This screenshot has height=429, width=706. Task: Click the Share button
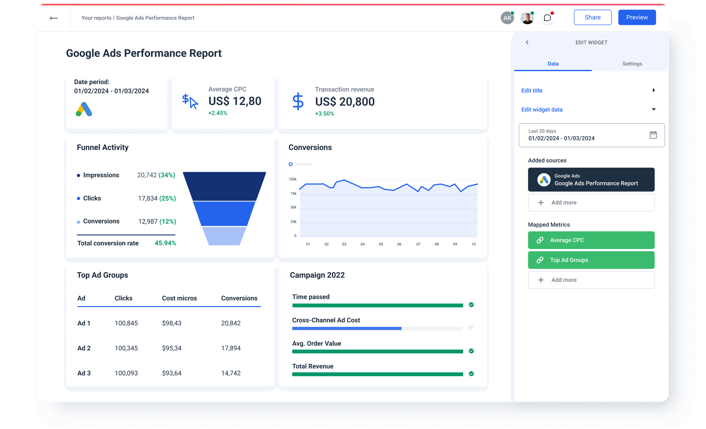point(592,17)
